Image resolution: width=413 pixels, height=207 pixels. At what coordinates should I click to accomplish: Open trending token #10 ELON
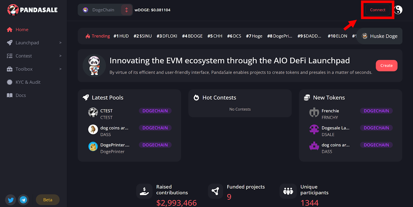point(337,36)
